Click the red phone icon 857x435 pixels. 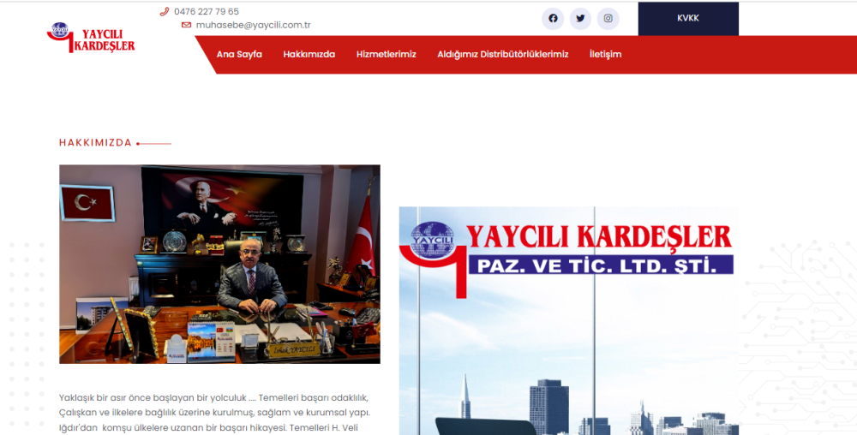point(165,12)
